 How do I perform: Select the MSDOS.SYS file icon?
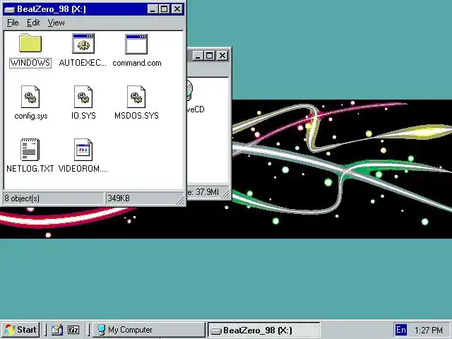click(136, 97)
